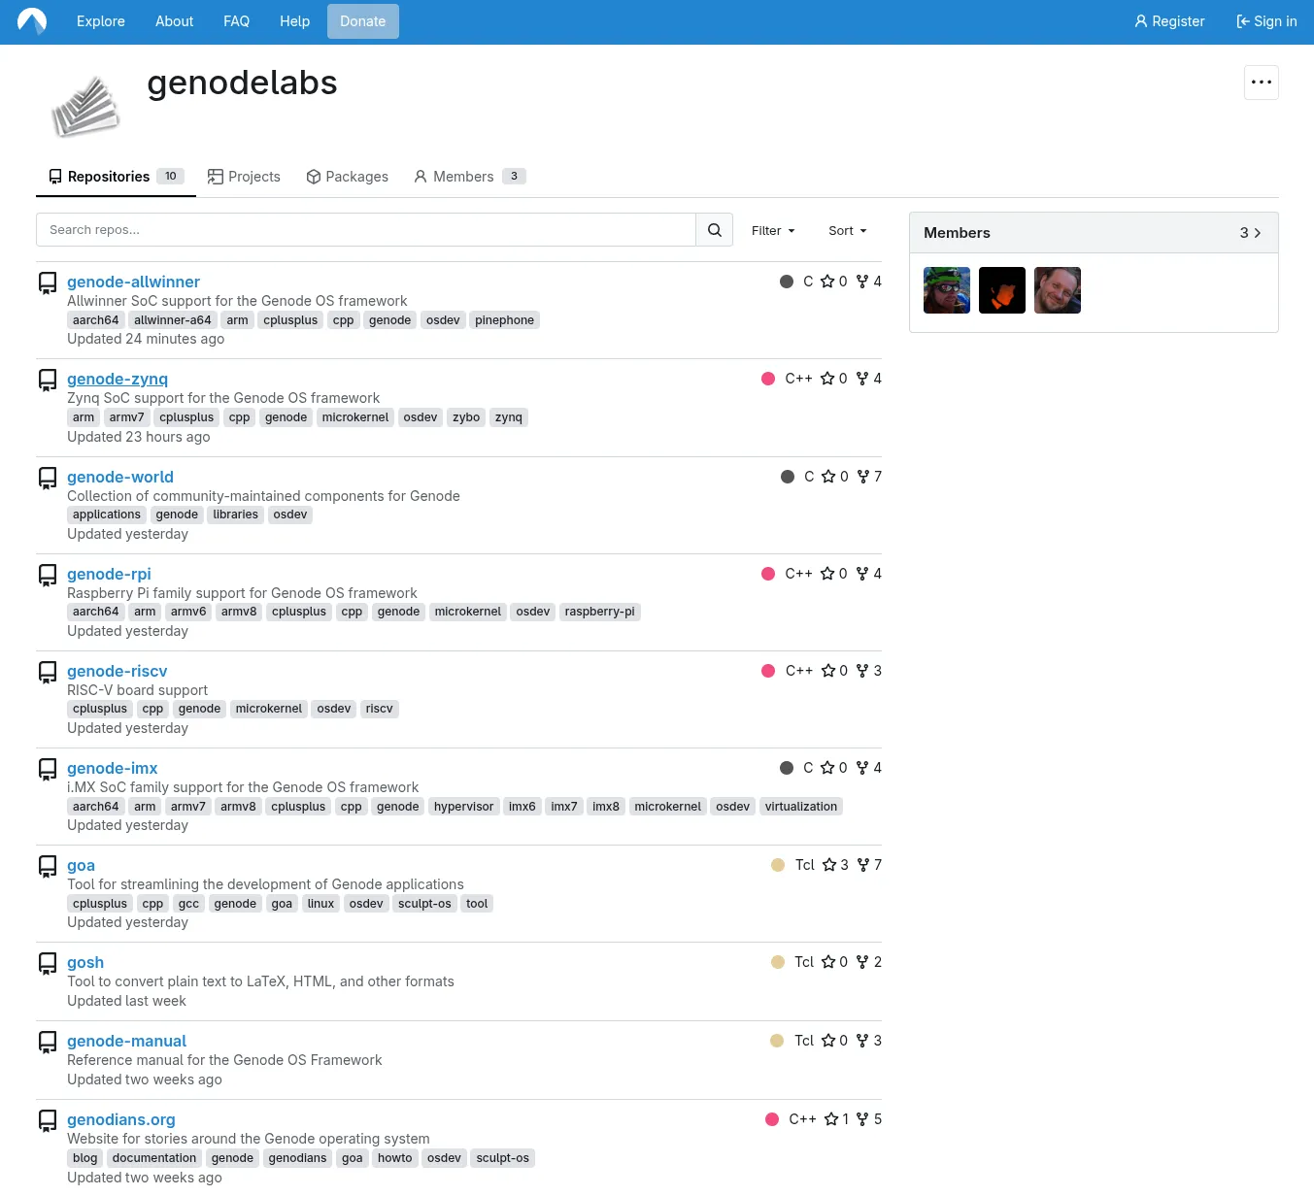Expand the Members list chevron
The image size is (1314, 1196).
pyautogui.click(x=1257, y=233)
